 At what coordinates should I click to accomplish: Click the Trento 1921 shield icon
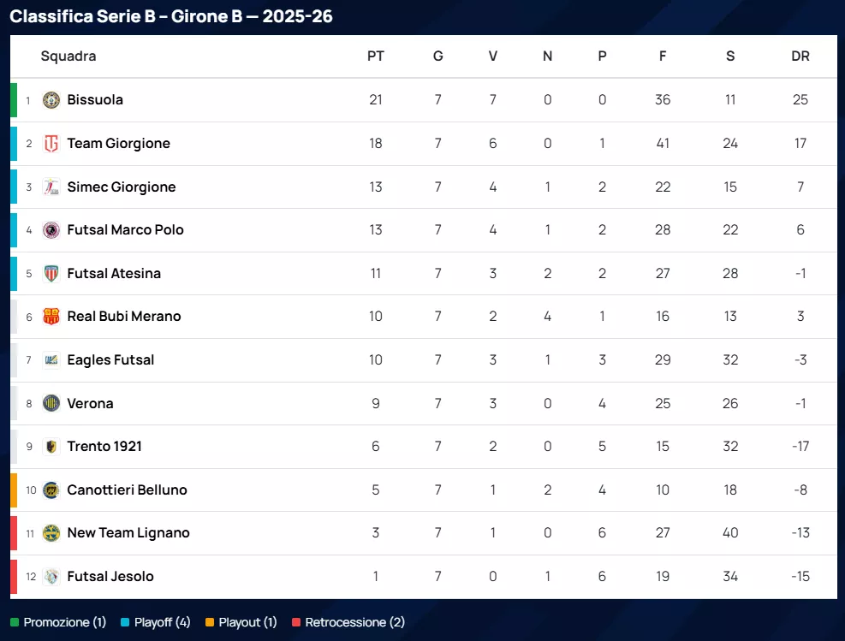click(x=51, y=447)
